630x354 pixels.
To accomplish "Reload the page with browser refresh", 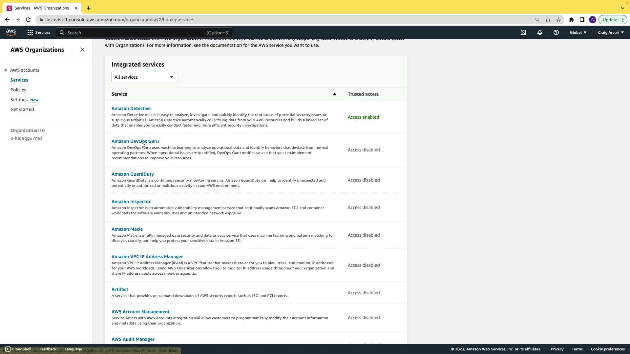I will coord(28,20).
